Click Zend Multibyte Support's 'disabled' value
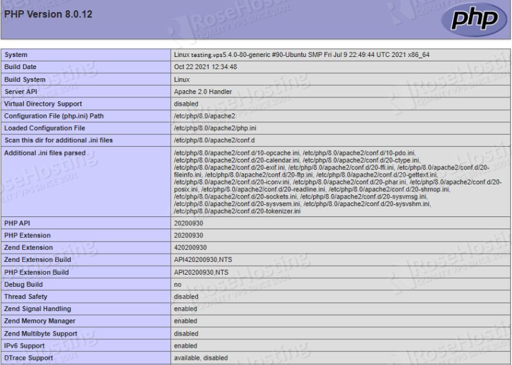Screen dimensions: 512x365 (x=186, y=334)
